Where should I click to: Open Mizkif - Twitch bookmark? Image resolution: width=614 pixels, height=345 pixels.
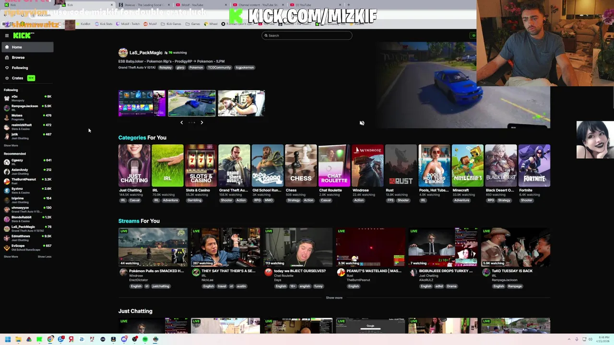pos(128,24)
